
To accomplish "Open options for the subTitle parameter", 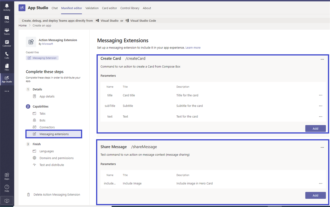I will click(x=321, y=105).
